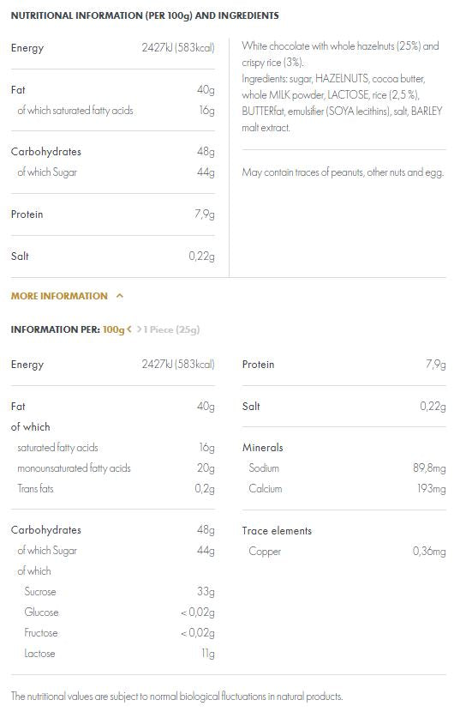Select the 100g information option
The height and width of the screenshot is (712, 460).
click(x=113, y=329)
